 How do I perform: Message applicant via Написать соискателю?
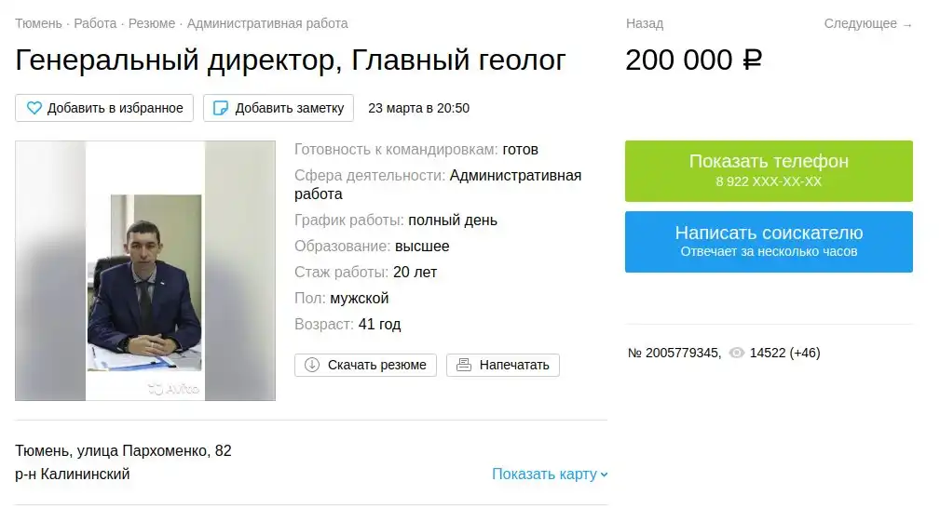(x=769, y=241)
